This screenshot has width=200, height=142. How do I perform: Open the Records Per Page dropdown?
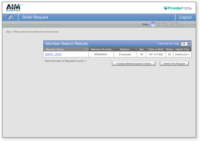pos(186,44)
